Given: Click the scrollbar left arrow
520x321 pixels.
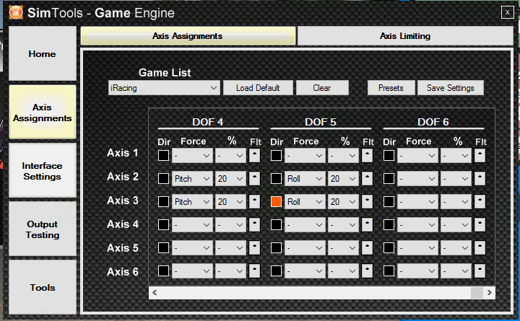Looking at the screenshot, I should pos(155,293).
